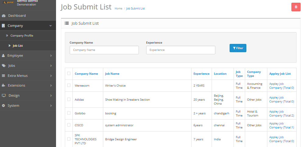This screenshot has width=303, height=147.
Task: Open Company Profile in the sidebar
Action: coord(22,36)
